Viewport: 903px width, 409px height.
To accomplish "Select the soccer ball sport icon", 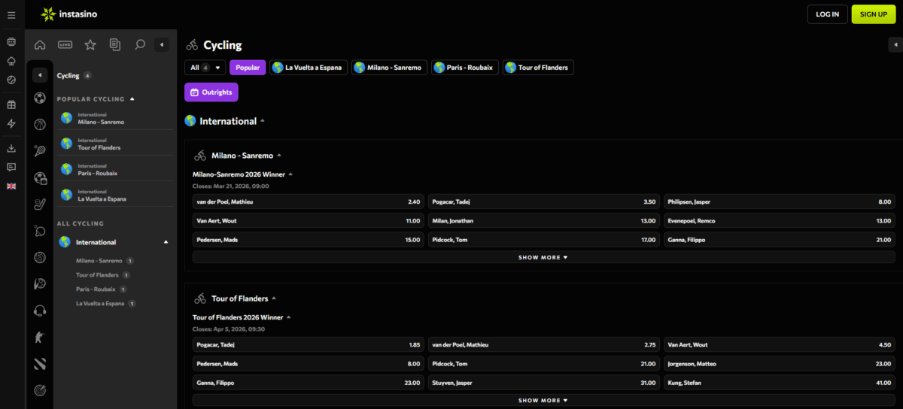I will pos(40,98).
